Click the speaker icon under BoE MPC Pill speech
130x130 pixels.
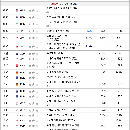[x=47, y=12]
